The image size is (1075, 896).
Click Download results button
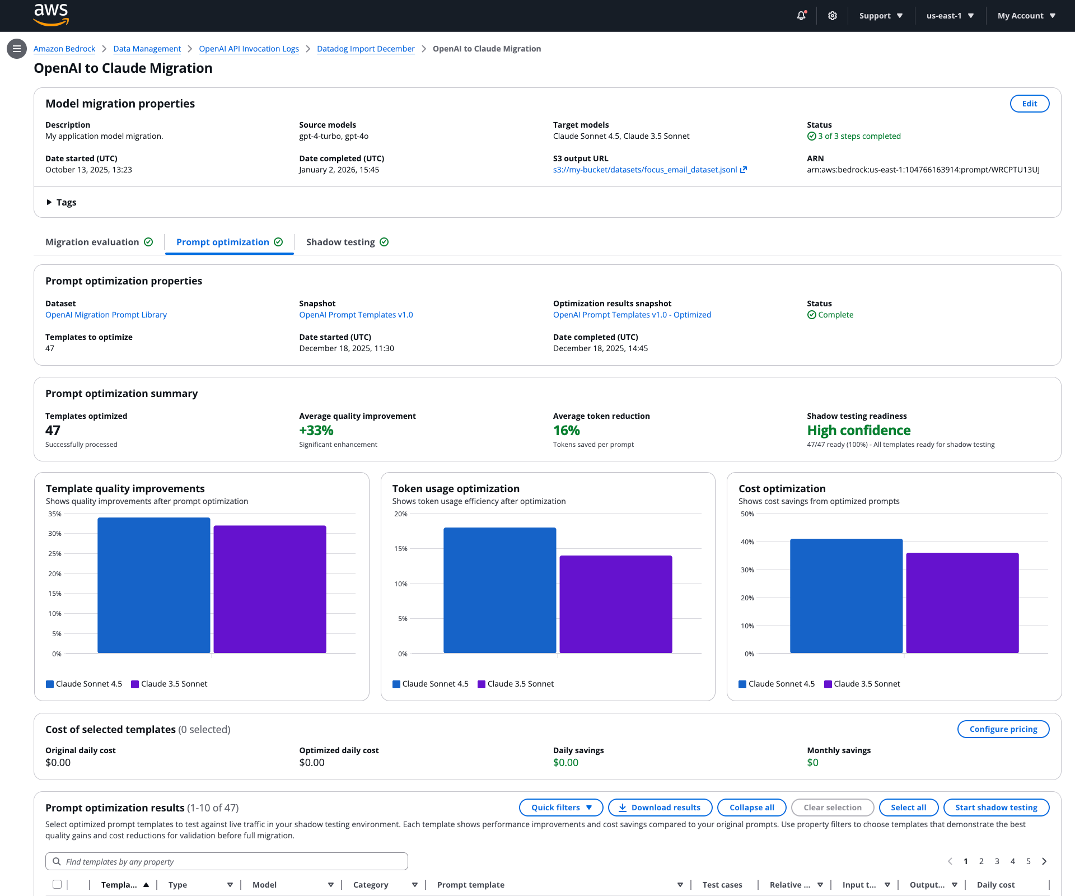click(x=660, y=808)
